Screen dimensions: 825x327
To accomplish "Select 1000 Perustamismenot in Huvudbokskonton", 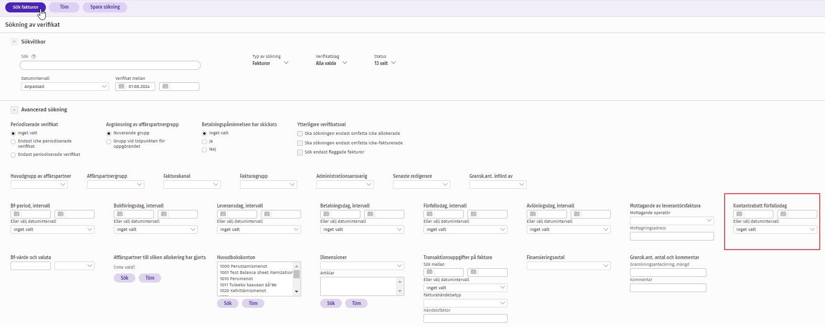I will pos(255,266).
